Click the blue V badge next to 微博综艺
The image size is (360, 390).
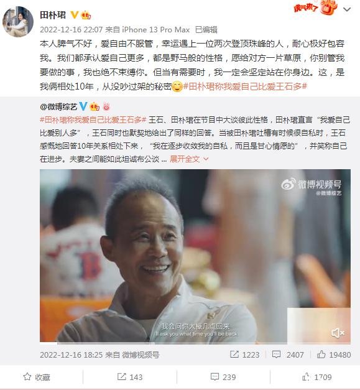pos(83,106)
